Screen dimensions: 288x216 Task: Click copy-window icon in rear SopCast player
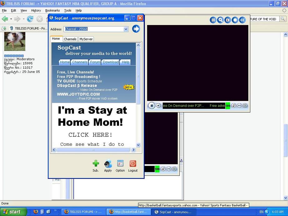pos(175,169)
